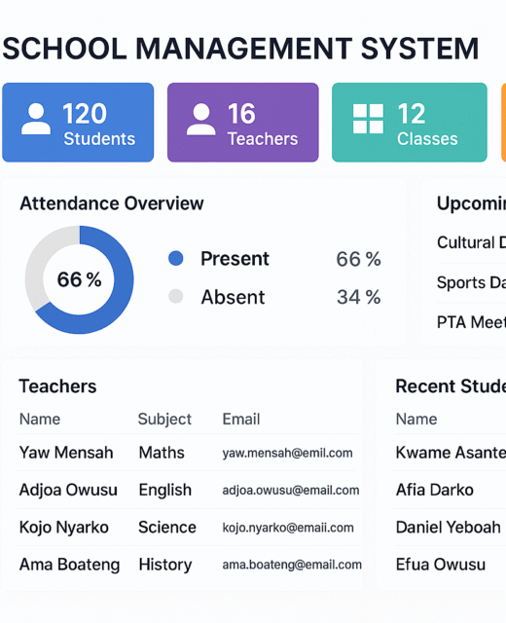Click the Classes grid icon

click(368, 119)
